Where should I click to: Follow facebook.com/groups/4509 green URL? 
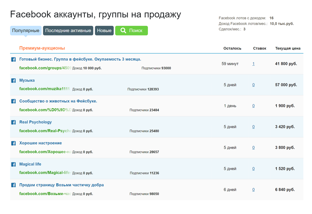pyautogui.click(x=45, y=68)
